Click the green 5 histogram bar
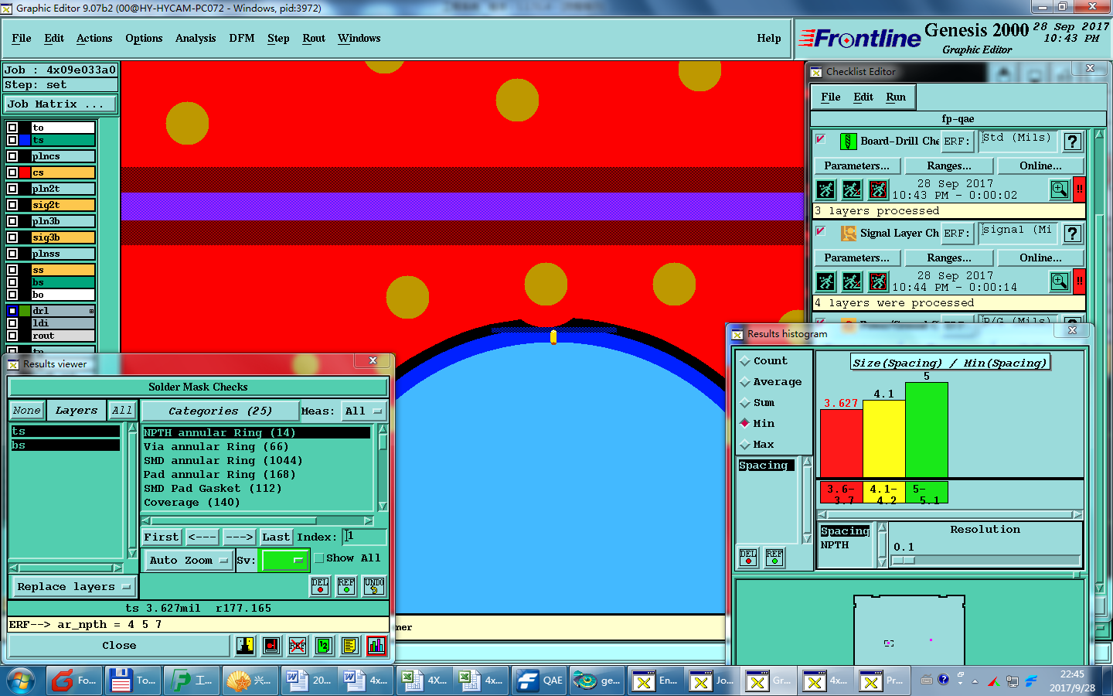This screenshot has width=1113, height=696. (x=926, y=430)
